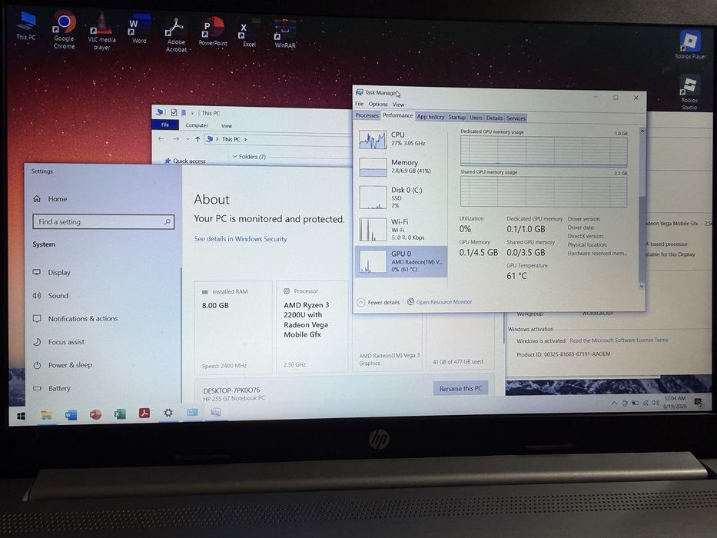
Task: Select Wi-Fi performance item
Action: [401, 229]
